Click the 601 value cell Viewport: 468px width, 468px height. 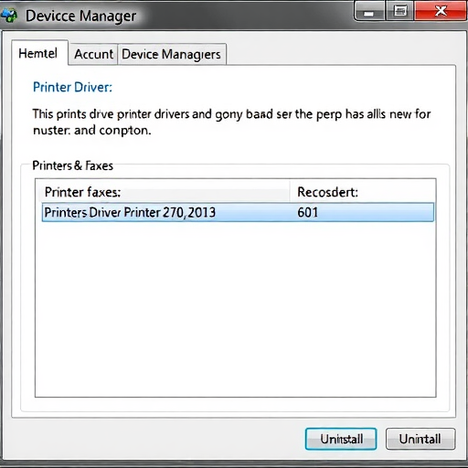tap(308, 212)
